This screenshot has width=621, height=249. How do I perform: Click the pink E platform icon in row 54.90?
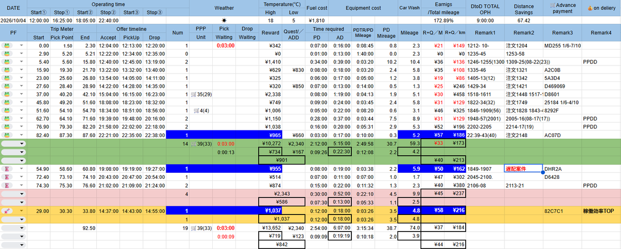8,168
